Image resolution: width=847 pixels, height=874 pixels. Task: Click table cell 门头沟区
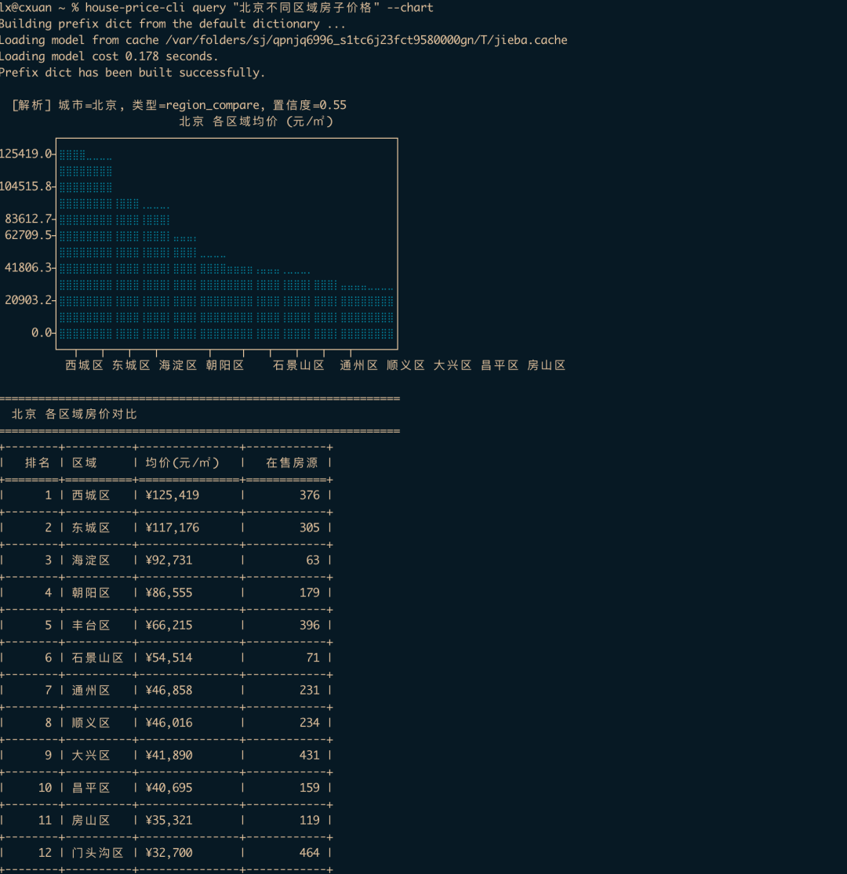pos(97,853)
